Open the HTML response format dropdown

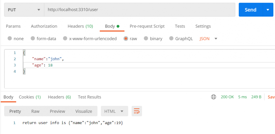click(114, 111)
